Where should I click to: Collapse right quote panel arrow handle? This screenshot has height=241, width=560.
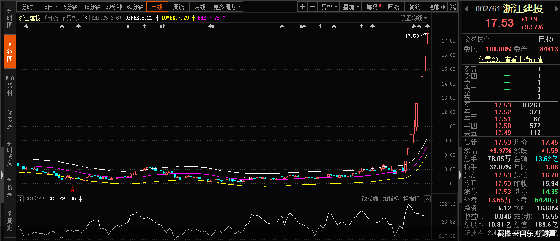coord(460,175)
